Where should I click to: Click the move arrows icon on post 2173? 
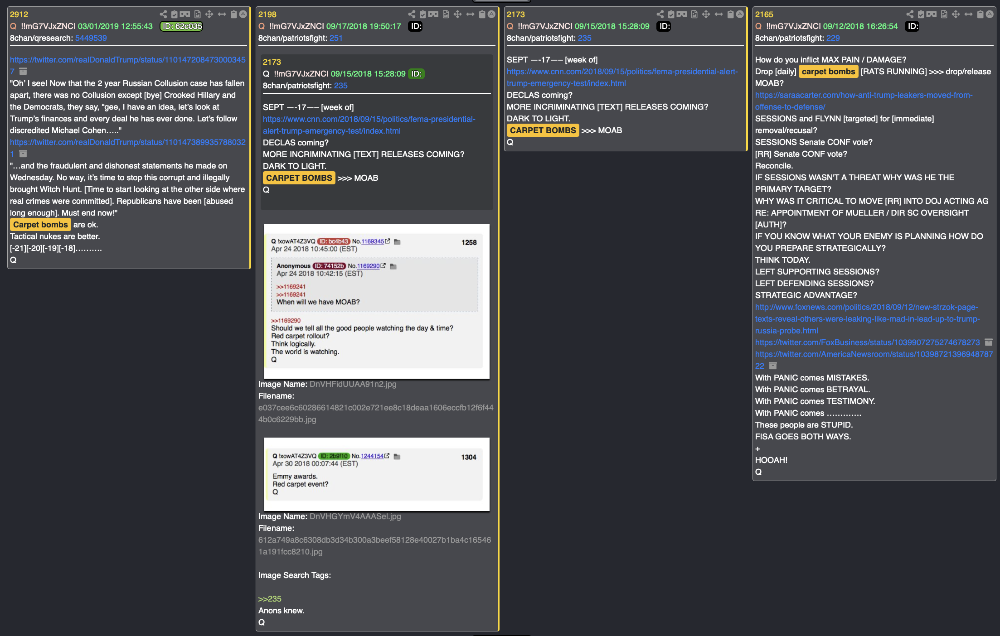706,14
